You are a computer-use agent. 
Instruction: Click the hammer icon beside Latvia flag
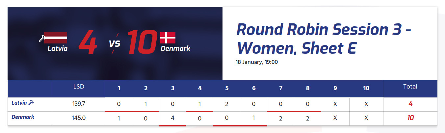41,39
